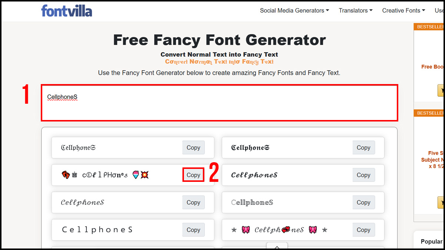Copy the wide-spaced C e l l p h o n e S style

(193, 230)
